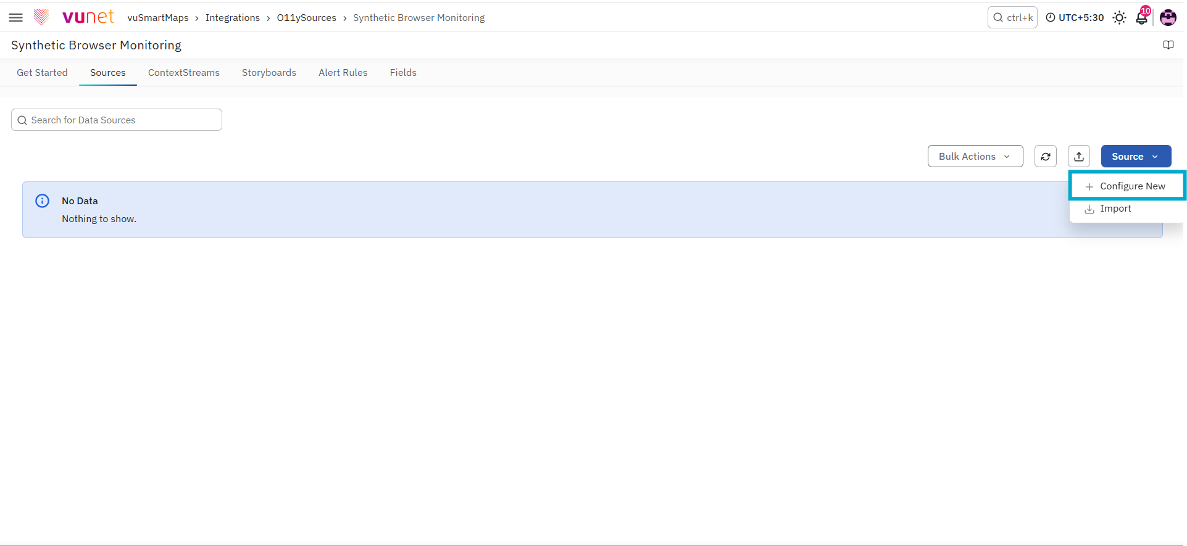Open the notifications bell
Screen dimensions: 1187x546
pos(1142,17)
